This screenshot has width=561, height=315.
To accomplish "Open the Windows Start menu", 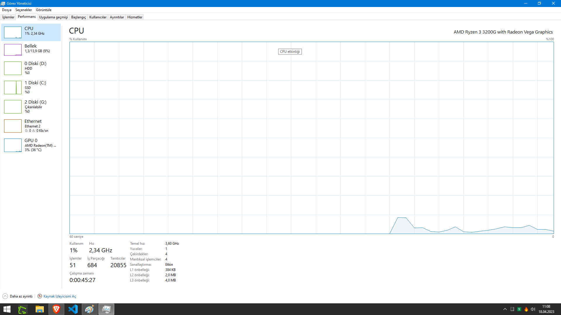I will (x=7, y=309).
